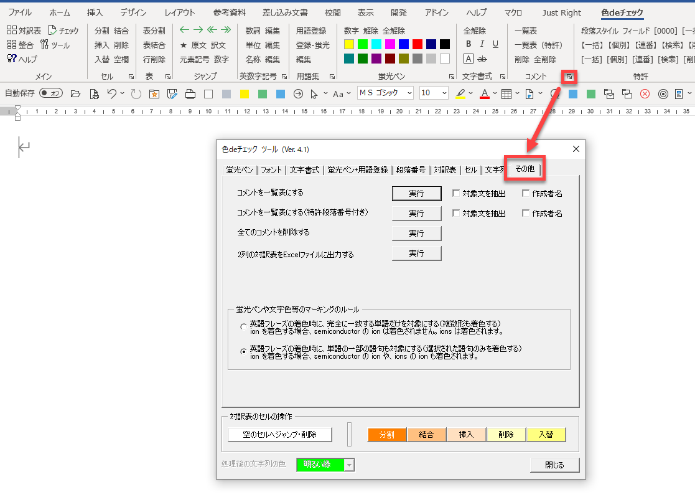
Task: Click the undo arrow in quick access toolbar
Action: point(111,93)
